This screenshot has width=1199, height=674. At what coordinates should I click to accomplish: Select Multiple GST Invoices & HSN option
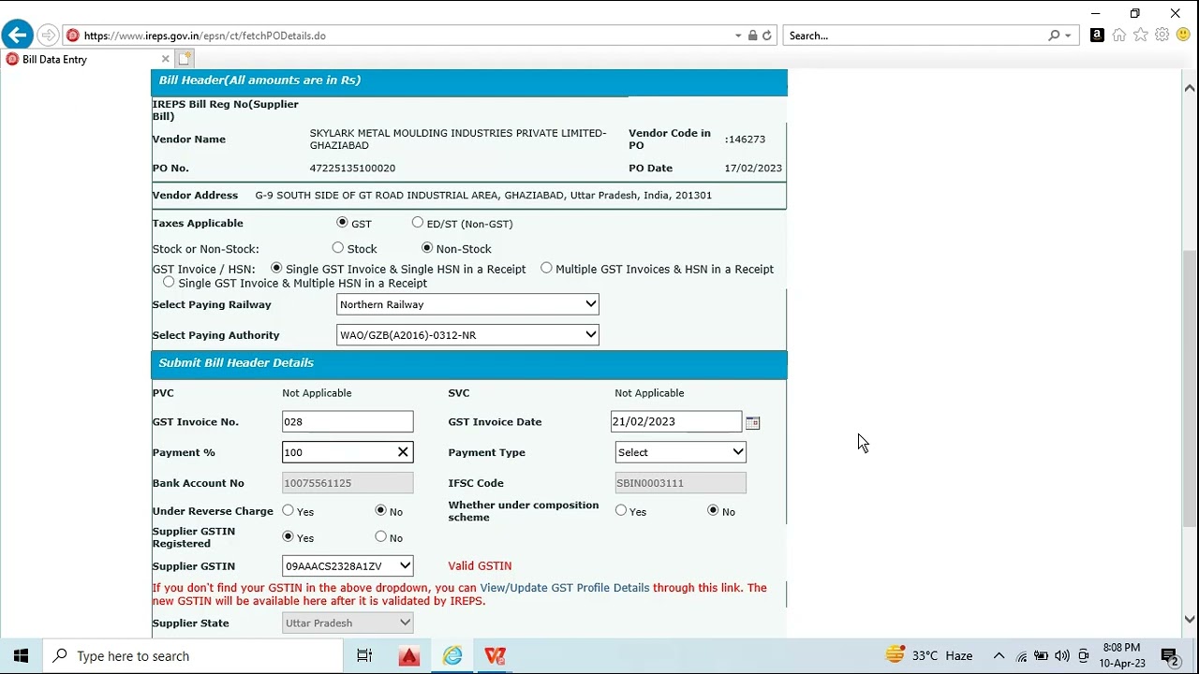coord(546,268)
